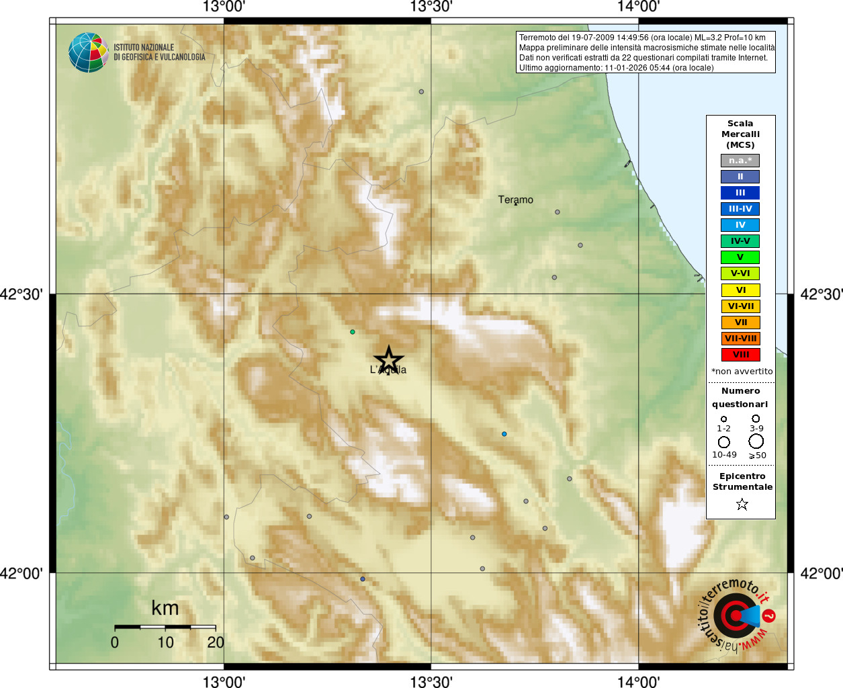Select the III-IV intensity legend swatch
Viewport: 843px width, 688px height.
click(x=740, y=209)
